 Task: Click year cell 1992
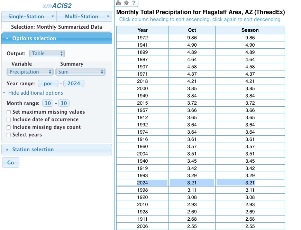click(143, 125)
